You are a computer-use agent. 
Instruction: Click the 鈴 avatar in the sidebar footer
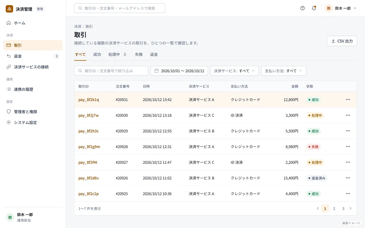10,217
